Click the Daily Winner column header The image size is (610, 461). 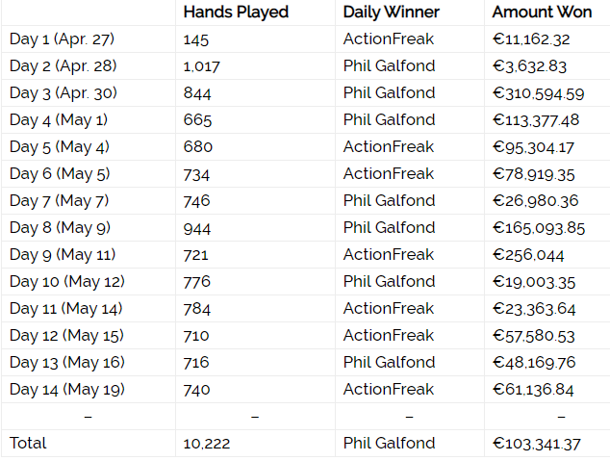click(x=390, y=13)
